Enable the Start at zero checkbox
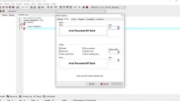 (x=84, y=51)
